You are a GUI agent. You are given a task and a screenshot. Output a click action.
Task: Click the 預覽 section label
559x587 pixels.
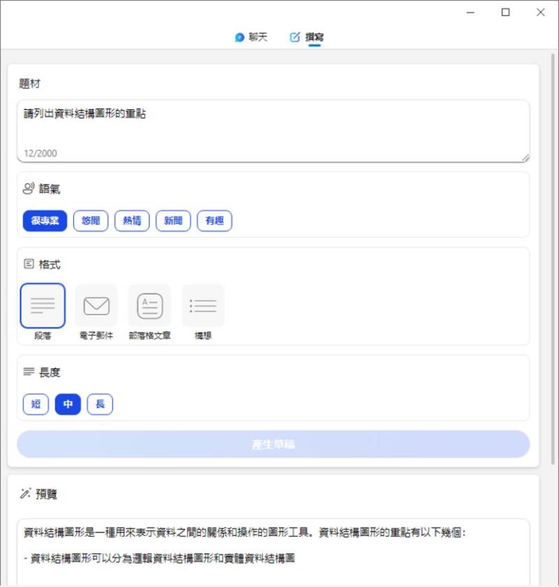point(46,494)
